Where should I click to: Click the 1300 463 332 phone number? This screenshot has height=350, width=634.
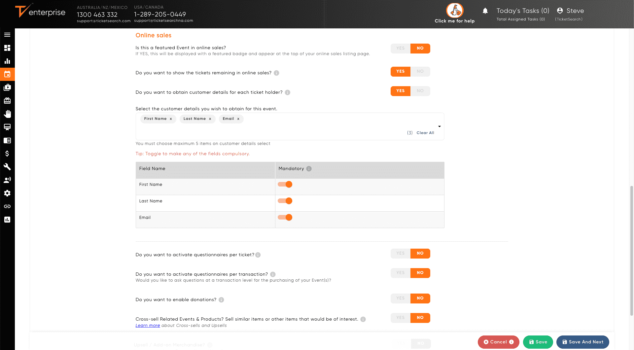point(97,15)
